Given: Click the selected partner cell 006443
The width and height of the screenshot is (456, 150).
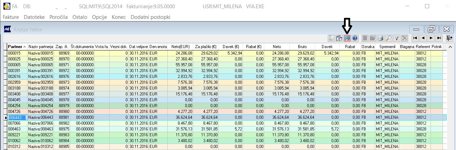Looking at the screenshot, I should coord(17,117).
